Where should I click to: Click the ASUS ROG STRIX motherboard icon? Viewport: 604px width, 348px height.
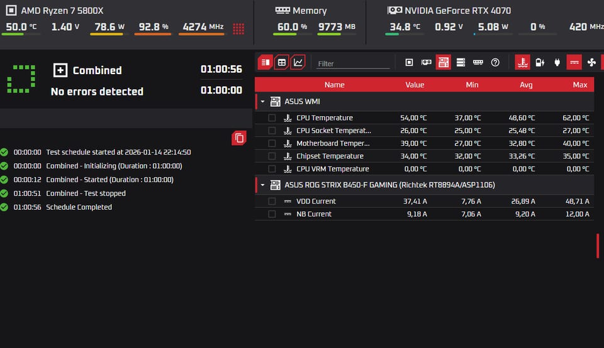pyautogui.click(x=275, y=185)
